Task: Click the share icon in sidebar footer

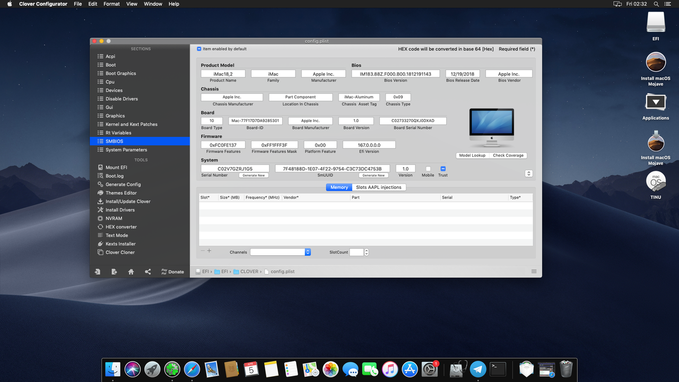Action: point(148,272)
